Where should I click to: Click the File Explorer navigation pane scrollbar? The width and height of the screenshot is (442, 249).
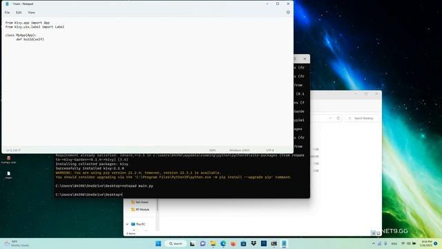point(157,214)
